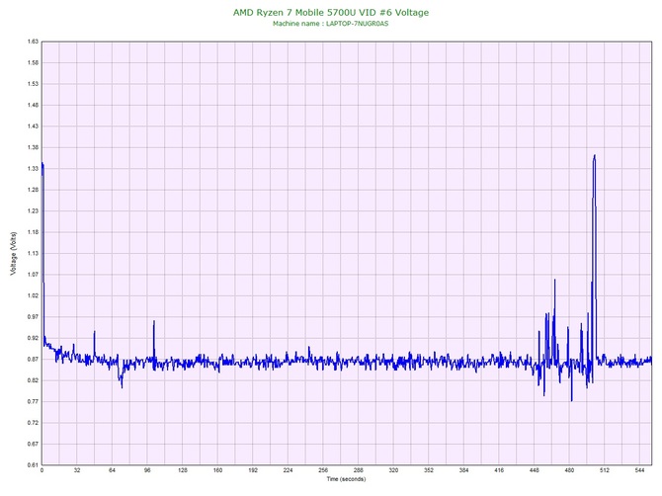The image size is (662, 496).
Task: Click the 1.63 value on voltage axis
Action: pos(33,41)
